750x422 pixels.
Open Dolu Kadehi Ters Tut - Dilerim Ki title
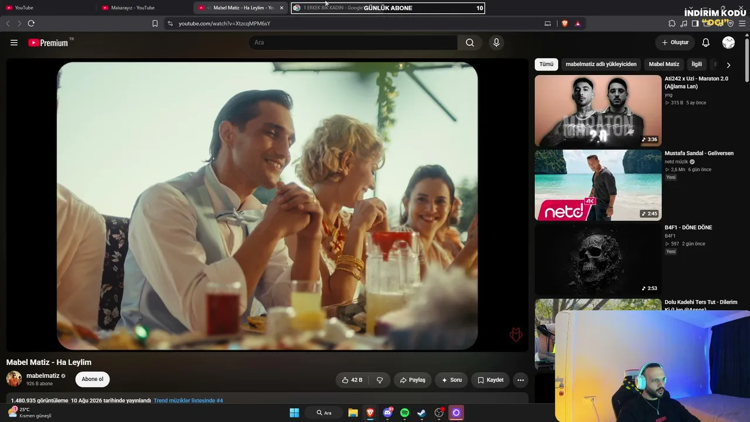point(701,305)
